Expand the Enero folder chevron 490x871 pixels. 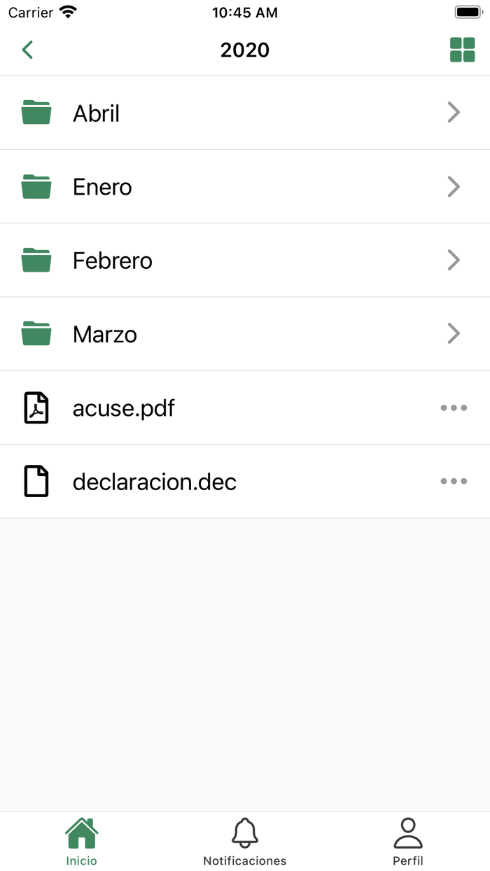click(454, 187)
